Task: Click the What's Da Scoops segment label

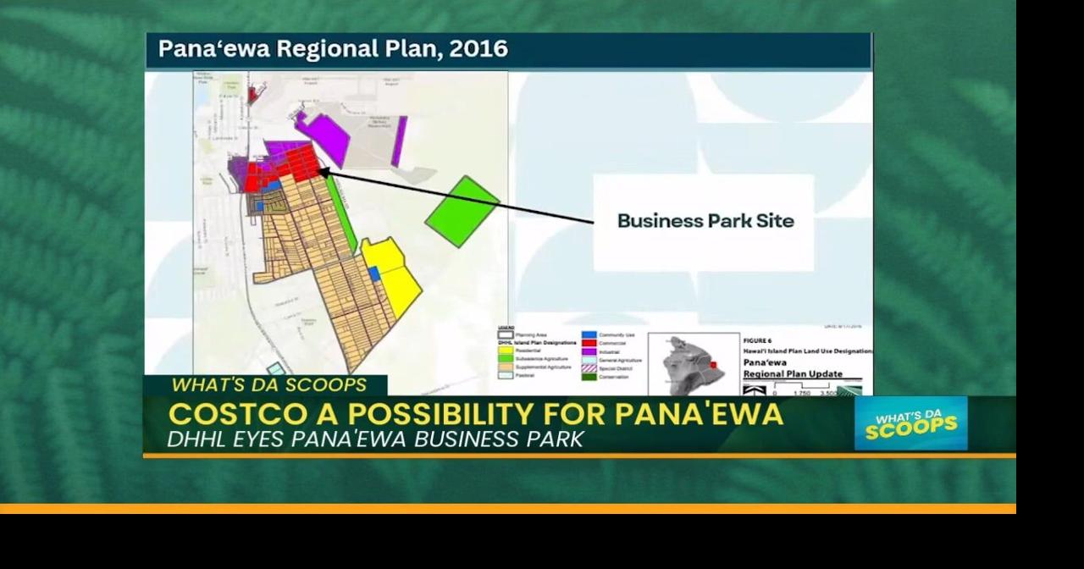Action: pyautogui.click(x=269, y=385)
